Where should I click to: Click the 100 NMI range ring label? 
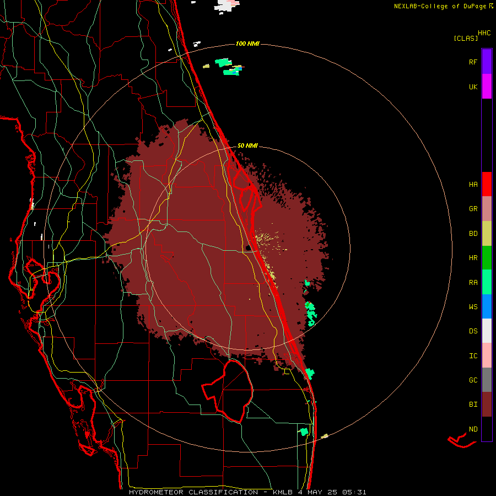(247, 44)
